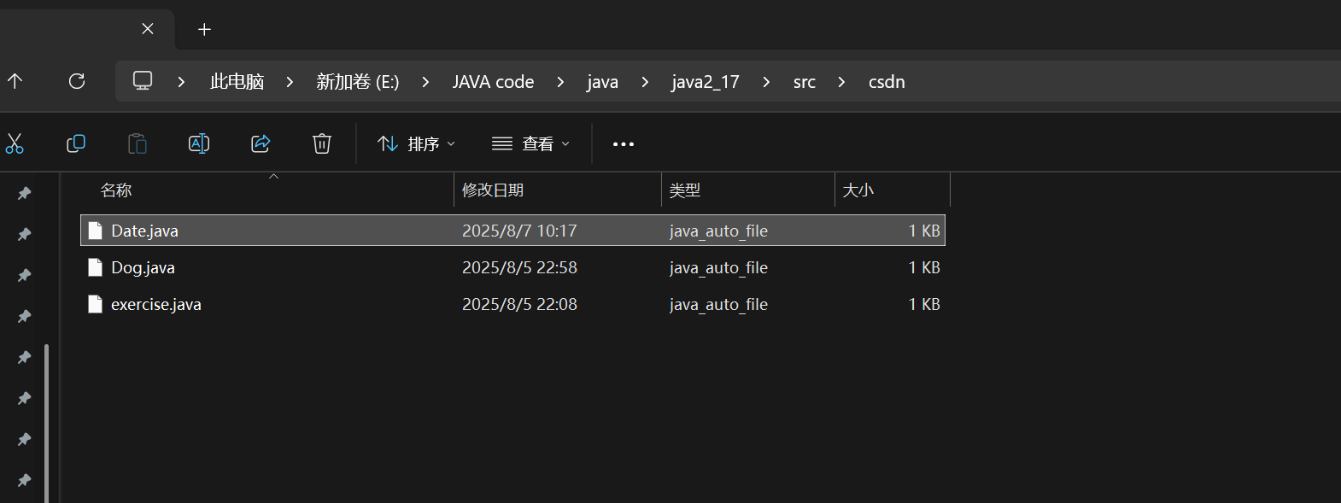
Task: Expand chevron between src and csdn
Action: (841, 82)
